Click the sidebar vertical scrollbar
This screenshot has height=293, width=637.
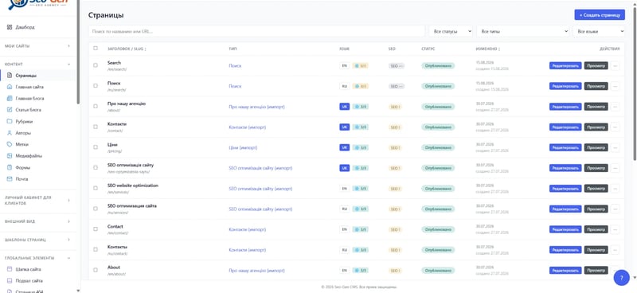78,53
